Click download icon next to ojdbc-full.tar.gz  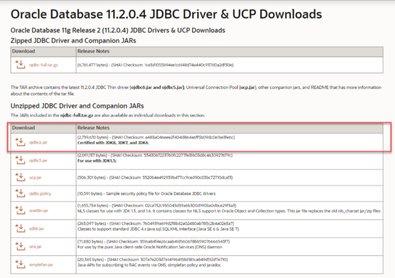(x=20, y=65)
